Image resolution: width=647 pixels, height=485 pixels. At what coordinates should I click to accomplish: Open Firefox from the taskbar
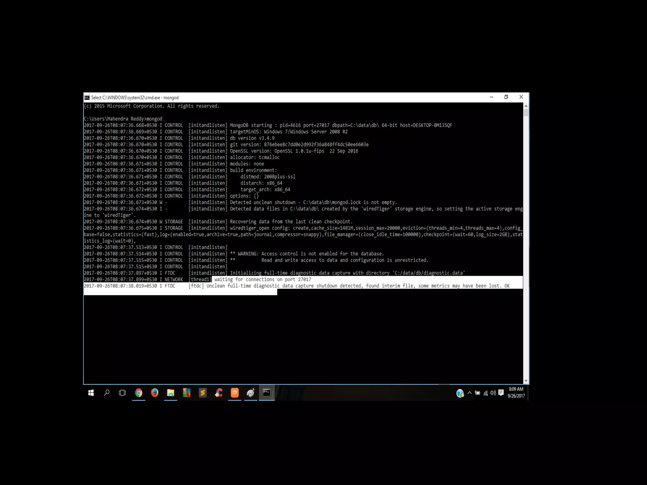coord(154,393)
